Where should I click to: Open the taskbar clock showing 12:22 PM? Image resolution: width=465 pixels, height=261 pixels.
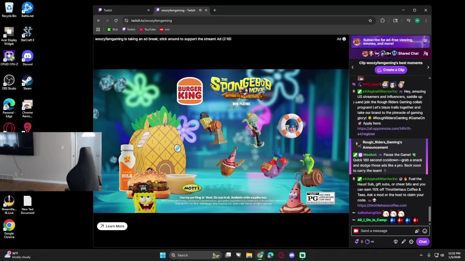454,255
